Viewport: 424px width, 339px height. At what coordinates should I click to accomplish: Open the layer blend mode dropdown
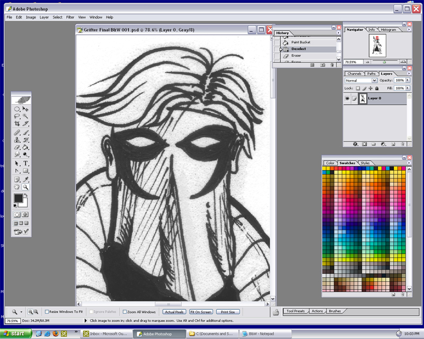tap(374, 81)
